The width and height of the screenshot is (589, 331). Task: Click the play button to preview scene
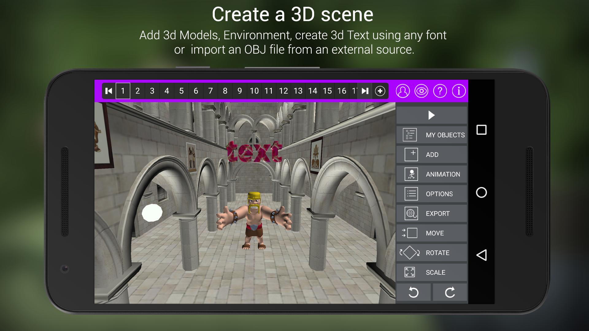click(431, 115)
